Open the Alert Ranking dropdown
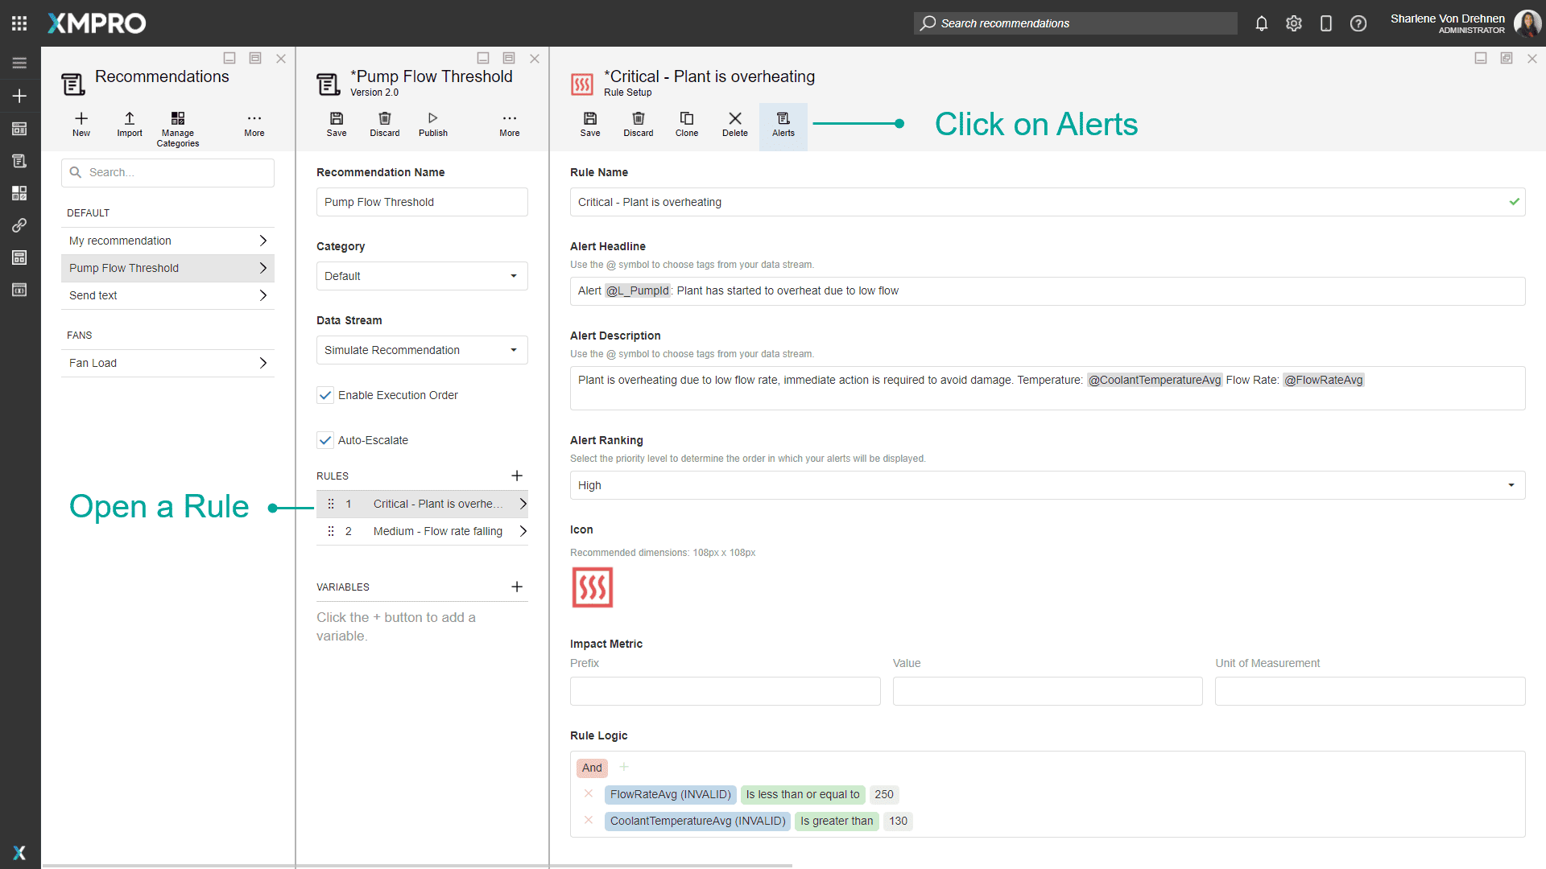1546x869 pixels. [x=1047, y=485]
